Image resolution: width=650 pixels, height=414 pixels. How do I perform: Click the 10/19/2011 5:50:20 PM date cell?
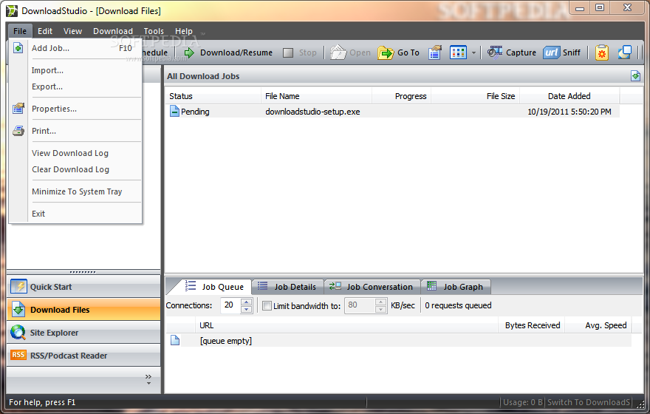tap(569, 112)
